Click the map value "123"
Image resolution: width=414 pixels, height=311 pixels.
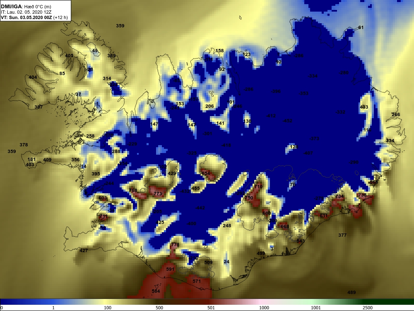tap(246, 54)
